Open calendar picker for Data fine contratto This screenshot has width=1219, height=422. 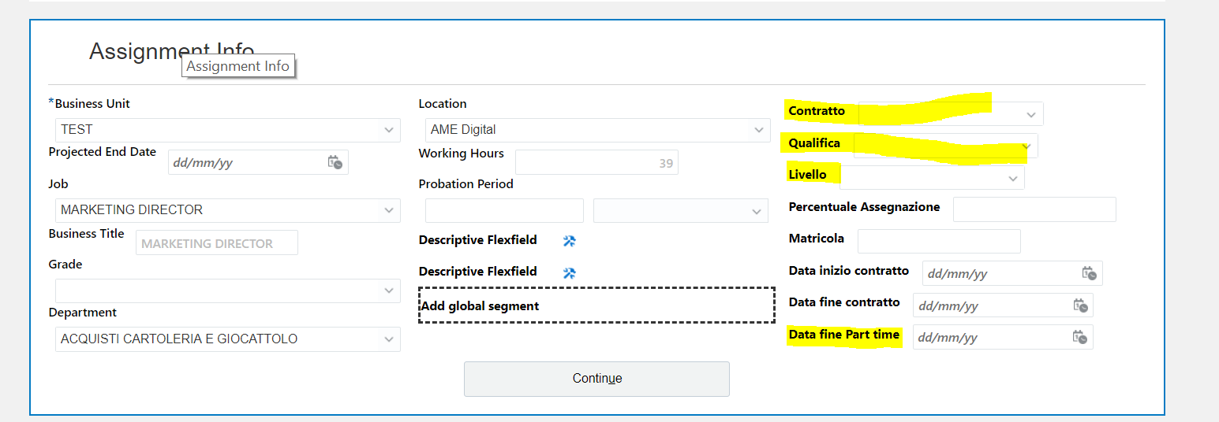point(1080,305)
